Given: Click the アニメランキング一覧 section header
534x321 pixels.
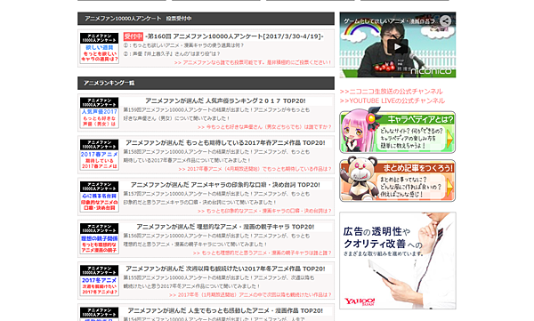Looking at the screenshot, I should [x=206, y=83].
